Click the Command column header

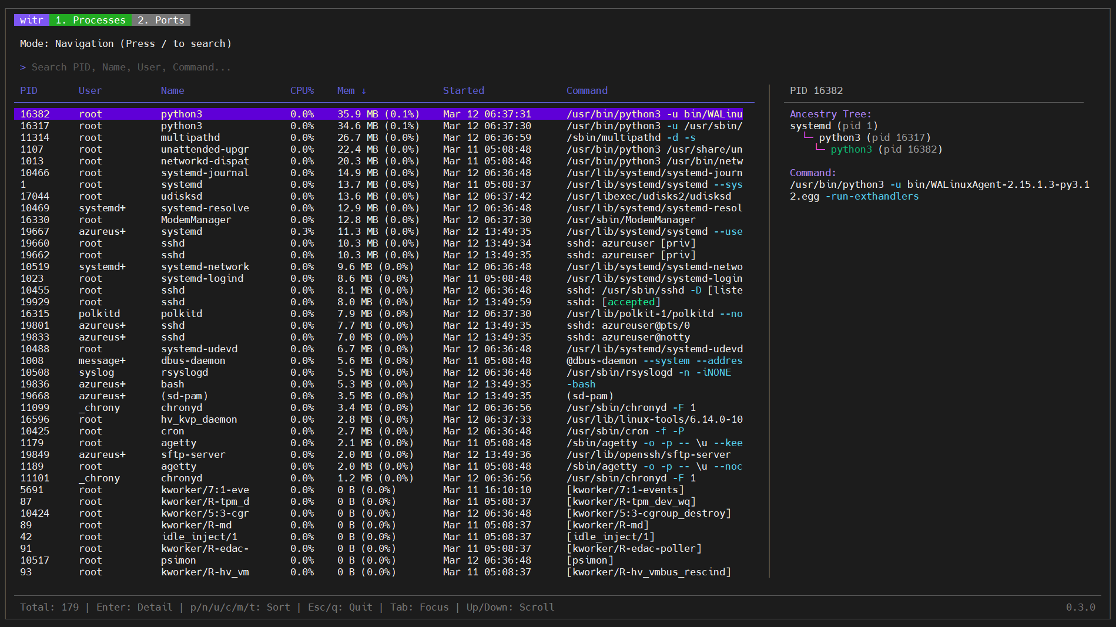(x=587, y=90)
